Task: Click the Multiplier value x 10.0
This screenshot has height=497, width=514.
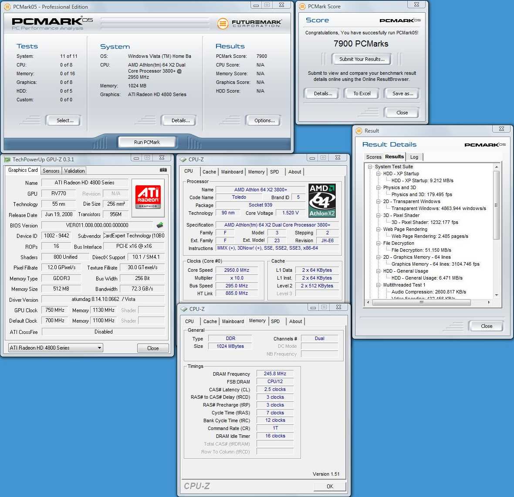Action: pyautogui.click(x=237, y=278)
